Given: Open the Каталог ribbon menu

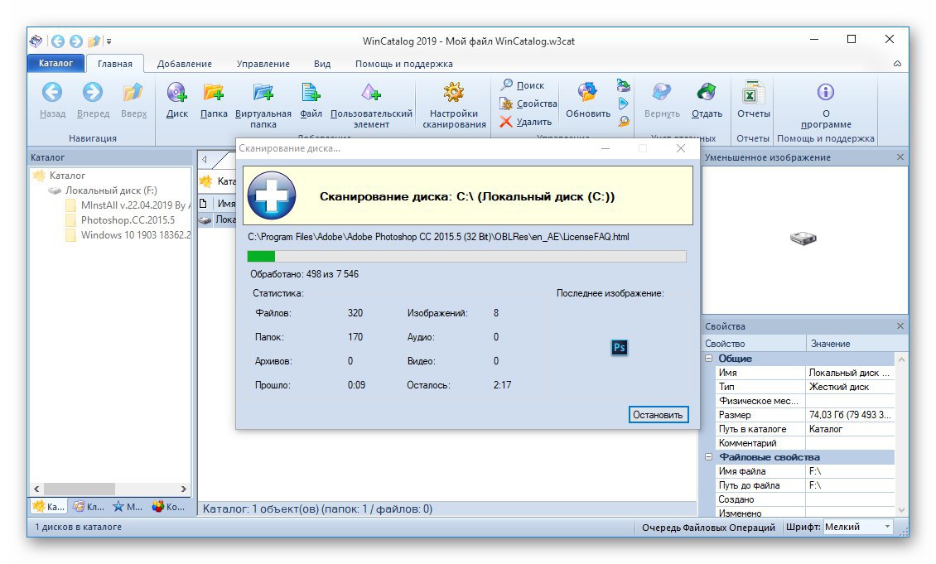Looking at the screenshot, I should [55, 63].
